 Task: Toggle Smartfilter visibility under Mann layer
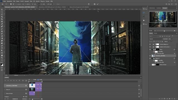(x=154, y=52)
